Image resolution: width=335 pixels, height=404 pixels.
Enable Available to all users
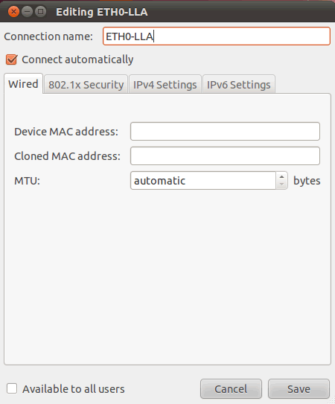point(12,388)
